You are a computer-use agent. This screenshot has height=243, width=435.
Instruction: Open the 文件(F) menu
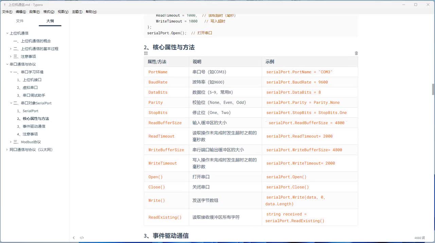click(7, 12)
